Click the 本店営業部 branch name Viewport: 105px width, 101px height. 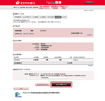pyautogui.click(x=18, y=31)
